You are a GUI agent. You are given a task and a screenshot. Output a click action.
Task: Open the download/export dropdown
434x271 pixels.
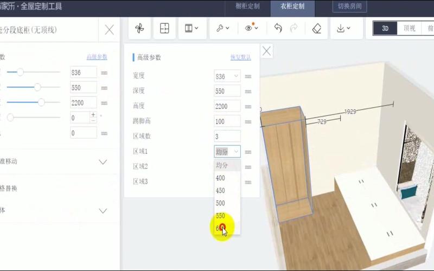pyautogui.click(x=344, y=29)
